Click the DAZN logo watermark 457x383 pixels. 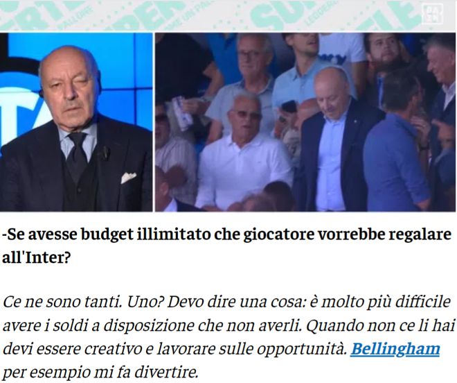click(x=433, y=15)
